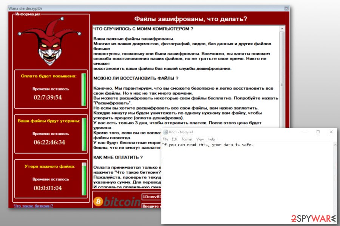The height and width of the screenshot is (226, 340).
Task: Minimize the Notepad window
Action: (x=305, y=132)
